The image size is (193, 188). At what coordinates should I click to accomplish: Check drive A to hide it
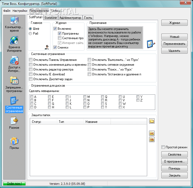[x=32, y=97]
